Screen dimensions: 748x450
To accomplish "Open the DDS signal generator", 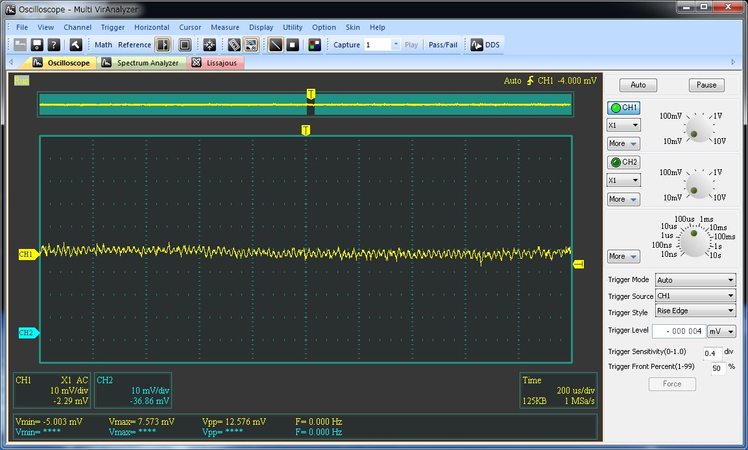I will point(485,45).
